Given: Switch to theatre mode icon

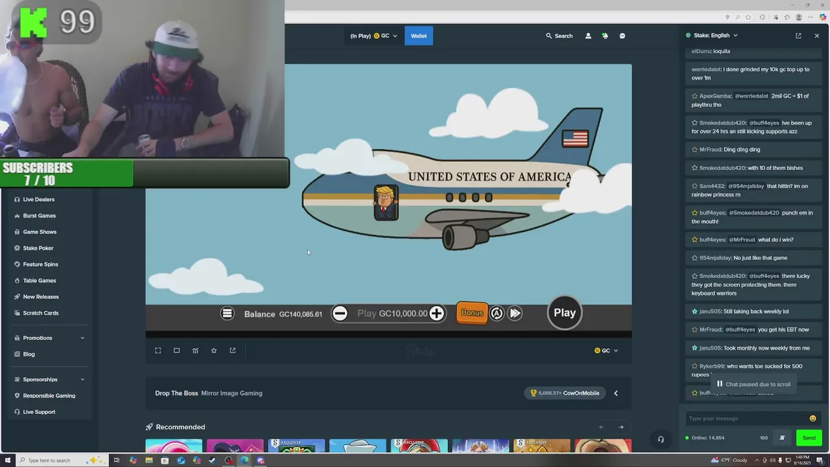Looking at the screenshot, I should click(176, 350).
